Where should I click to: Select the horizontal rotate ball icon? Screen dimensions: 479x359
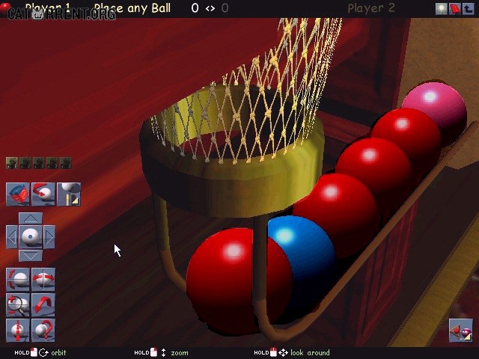pos(43,280)
